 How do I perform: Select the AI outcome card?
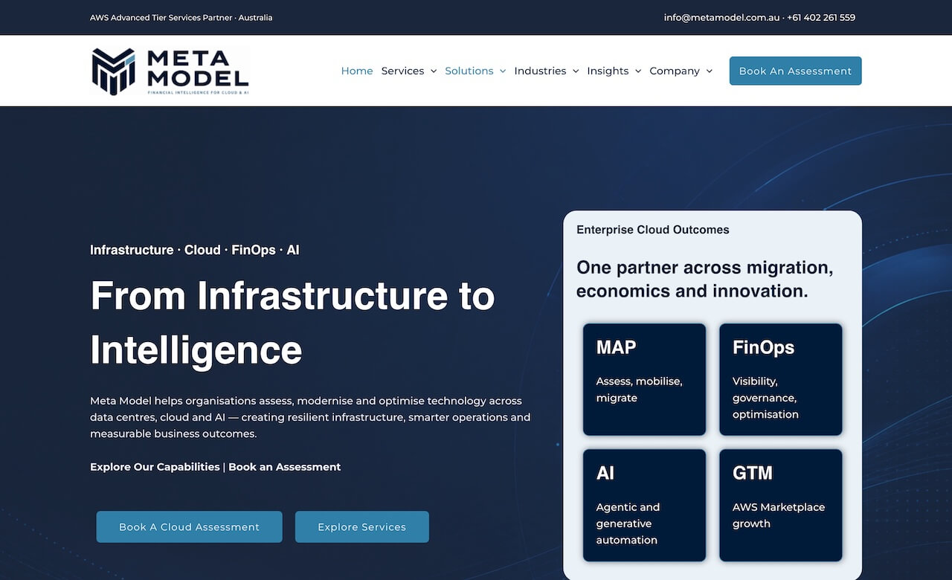[644, 506]
